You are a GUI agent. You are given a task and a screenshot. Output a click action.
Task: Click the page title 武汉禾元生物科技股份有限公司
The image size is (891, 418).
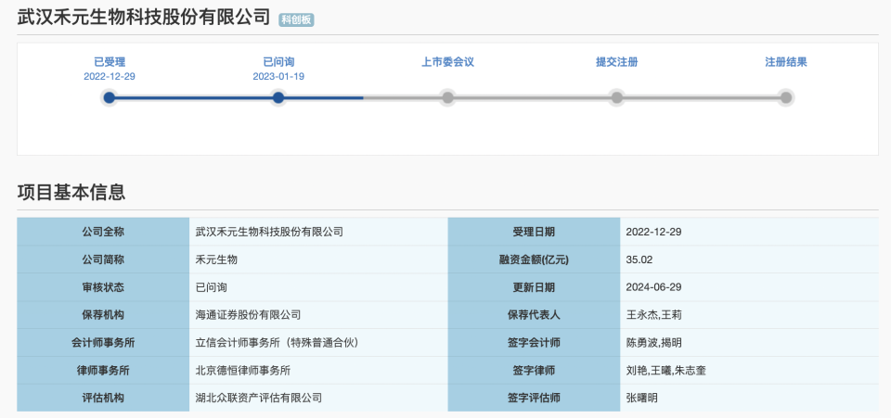coord(144,17)
